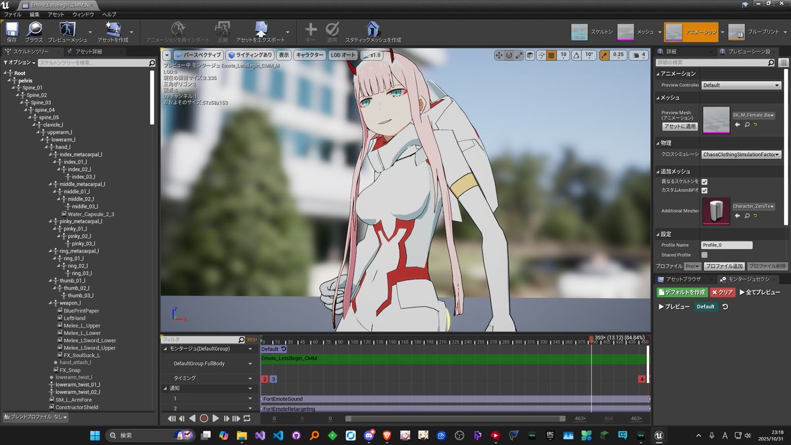Click the Lit (ライティングあり) view mode button
The image size is (791, 445).
(x=250, y=55)
